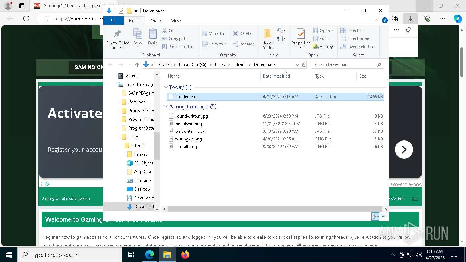This screenshot has width=466, height=262.
Task: Open Quick Access Toolbar customize dropdown
Action: [x=136, y=11]
